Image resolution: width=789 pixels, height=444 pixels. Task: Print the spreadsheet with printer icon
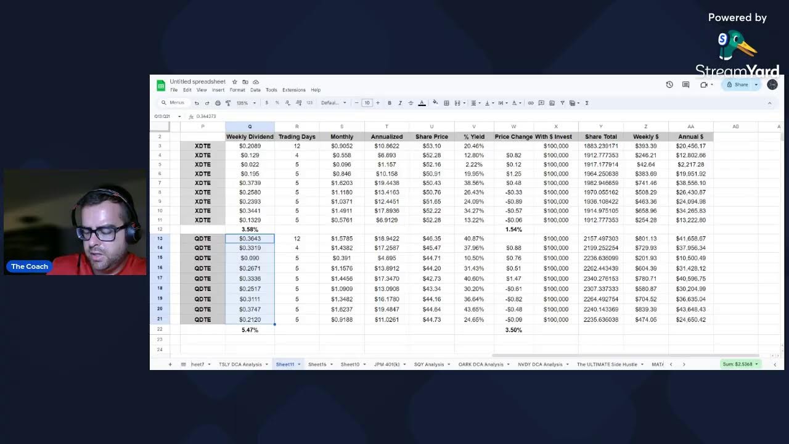click(x=218, y=103)
